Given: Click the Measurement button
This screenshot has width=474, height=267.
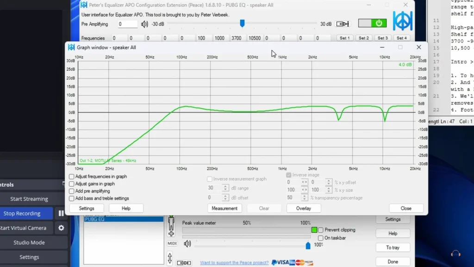Looking at the screenshot, I should tap(225, 208).
